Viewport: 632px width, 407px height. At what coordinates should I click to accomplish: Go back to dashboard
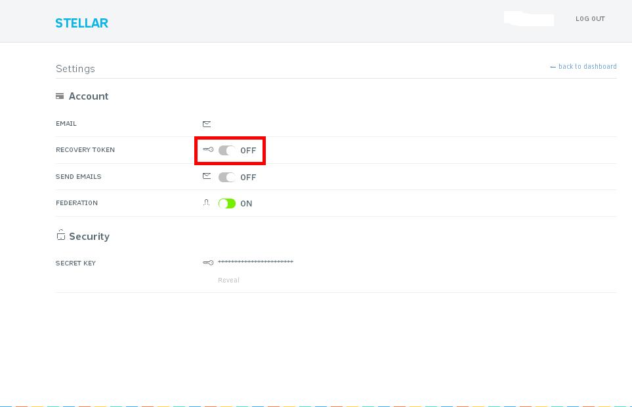tap(583, 66)
